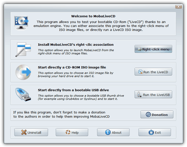Click the MobaLiveCD monitor logo icon
The height and width of the screenshot is (147, 187).
(x=22, y=23)
